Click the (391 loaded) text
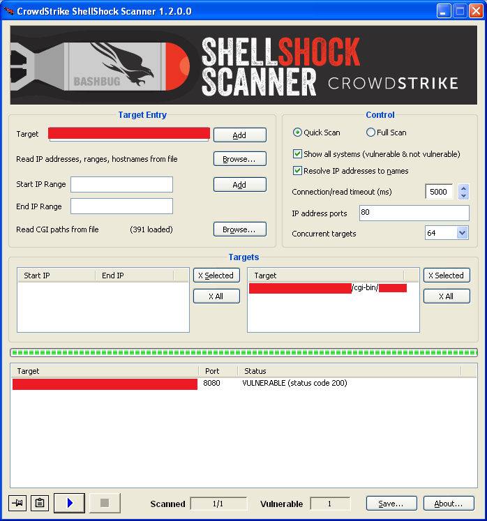Viewport: 487px width, 521px height. click(151, 229)
